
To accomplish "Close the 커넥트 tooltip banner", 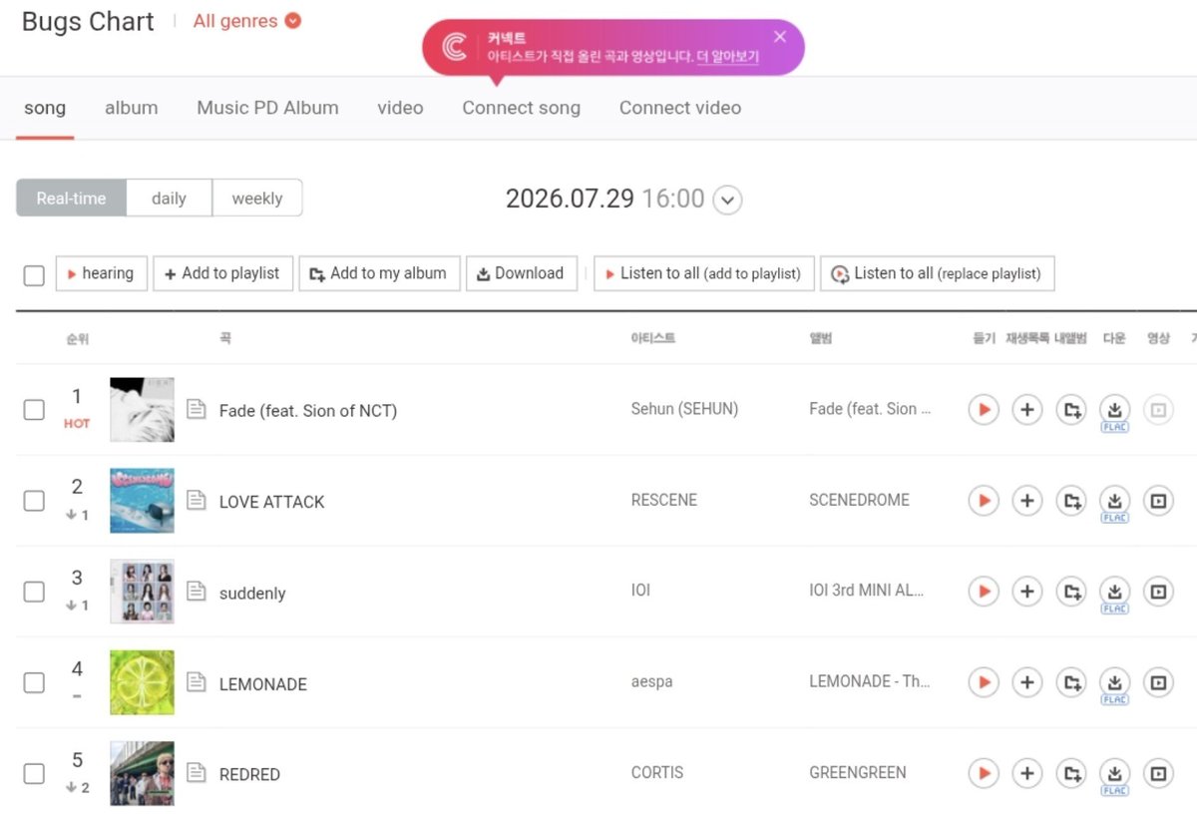I will pyautogui.click(x=780, y=37).
